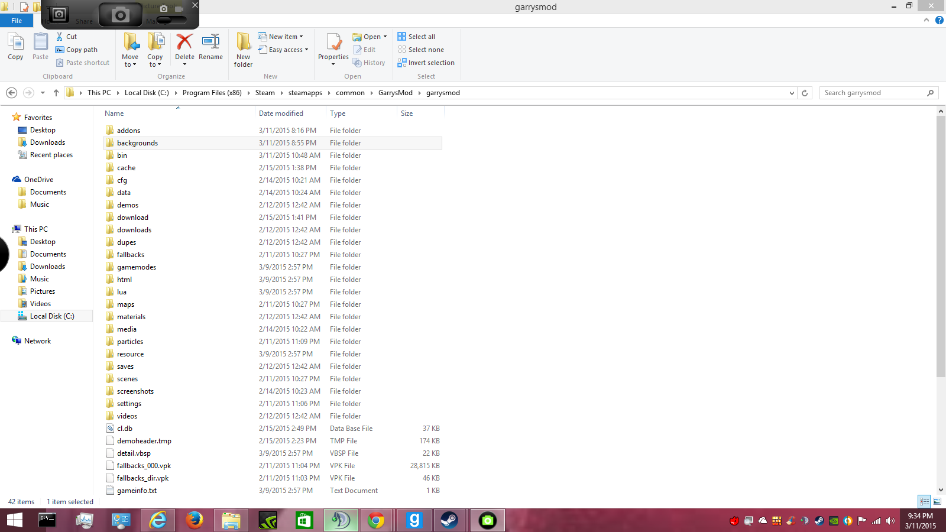Create a new folder with the New folder icon
This screenshot has width=946, height=532.
[243, 42]
